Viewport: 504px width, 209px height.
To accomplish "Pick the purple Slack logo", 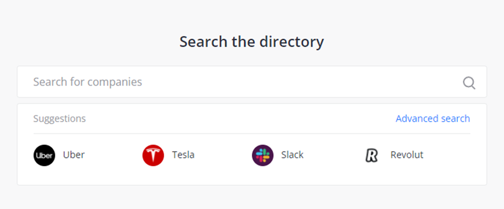I will [x=262, y=155].
